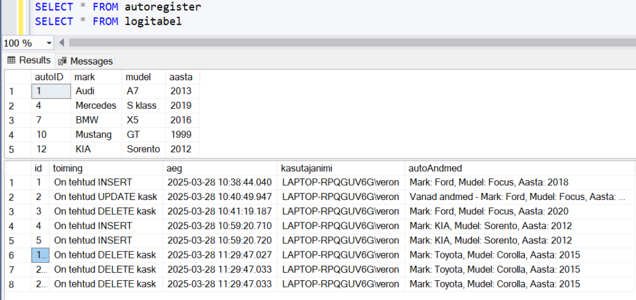Click the word autoregister in the query
This screenshot has width=636, height=300.
[163, 6]
